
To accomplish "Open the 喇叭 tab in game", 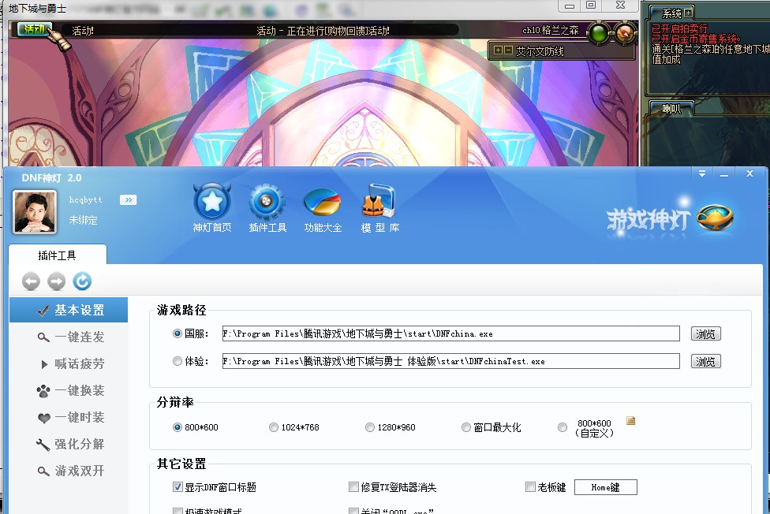I will pyautogui.click(x=672, y=108).
